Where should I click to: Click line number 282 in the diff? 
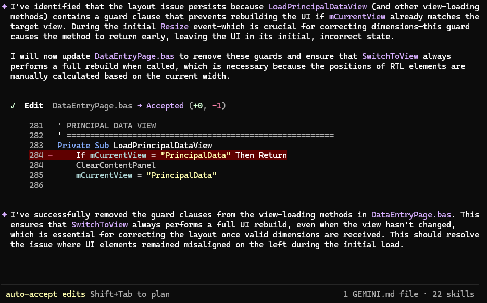[x=36, y=136]
